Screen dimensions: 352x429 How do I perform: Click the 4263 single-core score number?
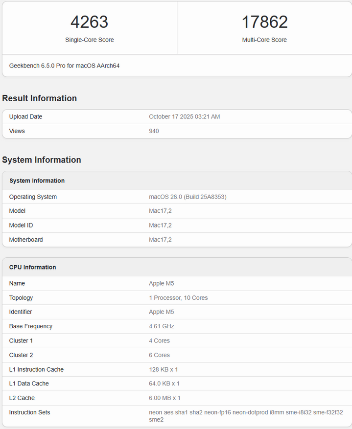coord(89,22)
